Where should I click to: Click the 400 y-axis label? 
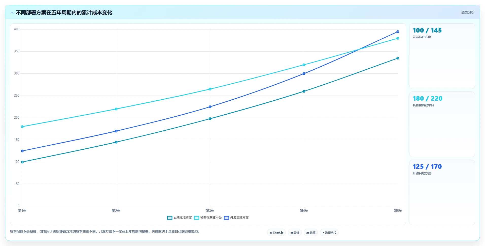[x=17, y=29]
